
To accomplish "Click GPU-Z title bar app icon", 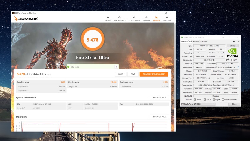I will (182, 37).
